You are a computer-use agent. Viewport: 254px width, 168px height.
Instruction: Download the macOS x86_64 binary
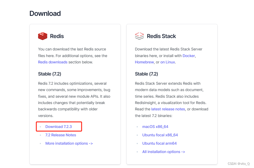pos(155,127)
